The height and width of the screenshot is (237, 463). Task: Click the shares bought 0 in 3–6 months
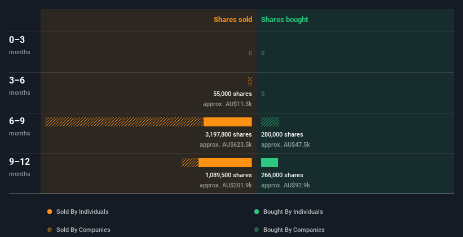coord(263,94)
